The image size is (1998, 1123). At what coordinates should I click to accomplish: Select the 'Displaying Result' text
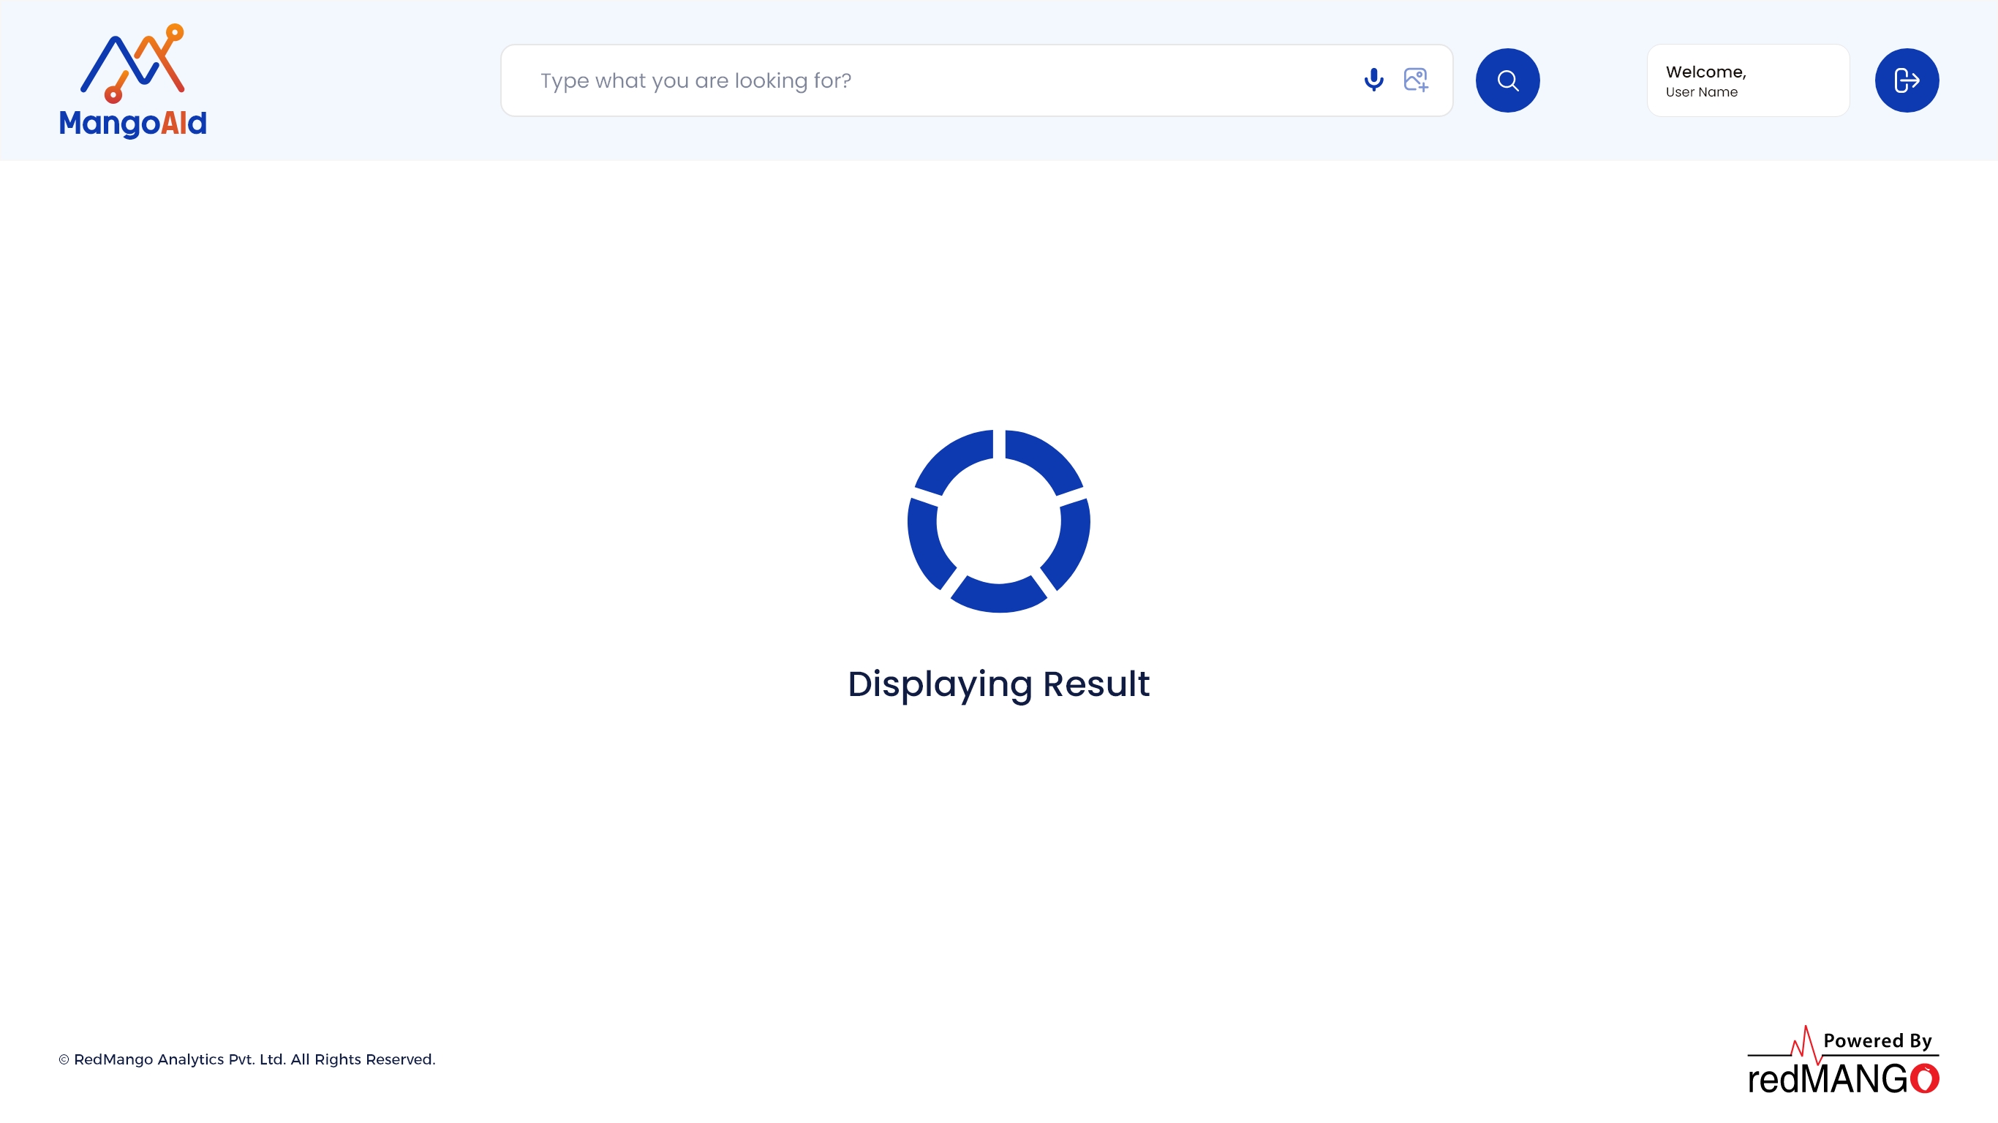999,684
